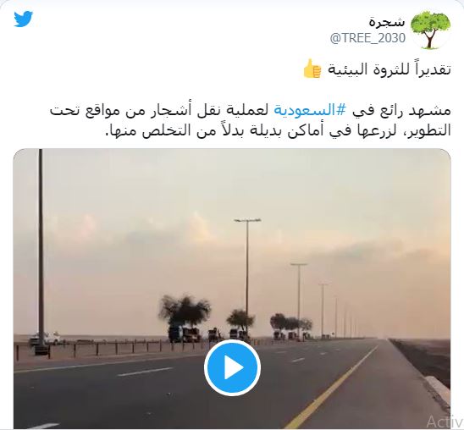Open the green tree profile avatar
Screen dimensions: 464x430
pyautogui.click(x=431, y=30)
